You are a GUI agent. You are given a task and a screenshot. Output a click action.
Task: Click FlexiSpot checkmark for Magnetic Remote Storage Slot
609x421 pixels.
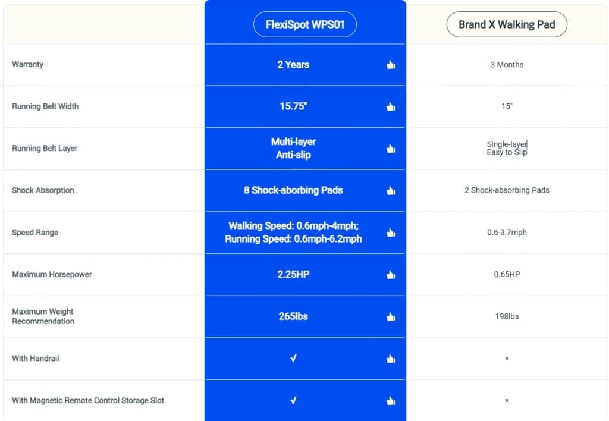(x=294, y=400)
